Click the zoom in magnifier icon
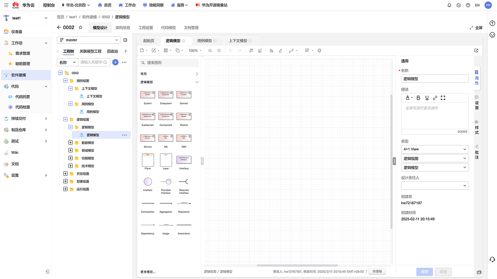This screenshot has height=279, width=497. point(210,50)
